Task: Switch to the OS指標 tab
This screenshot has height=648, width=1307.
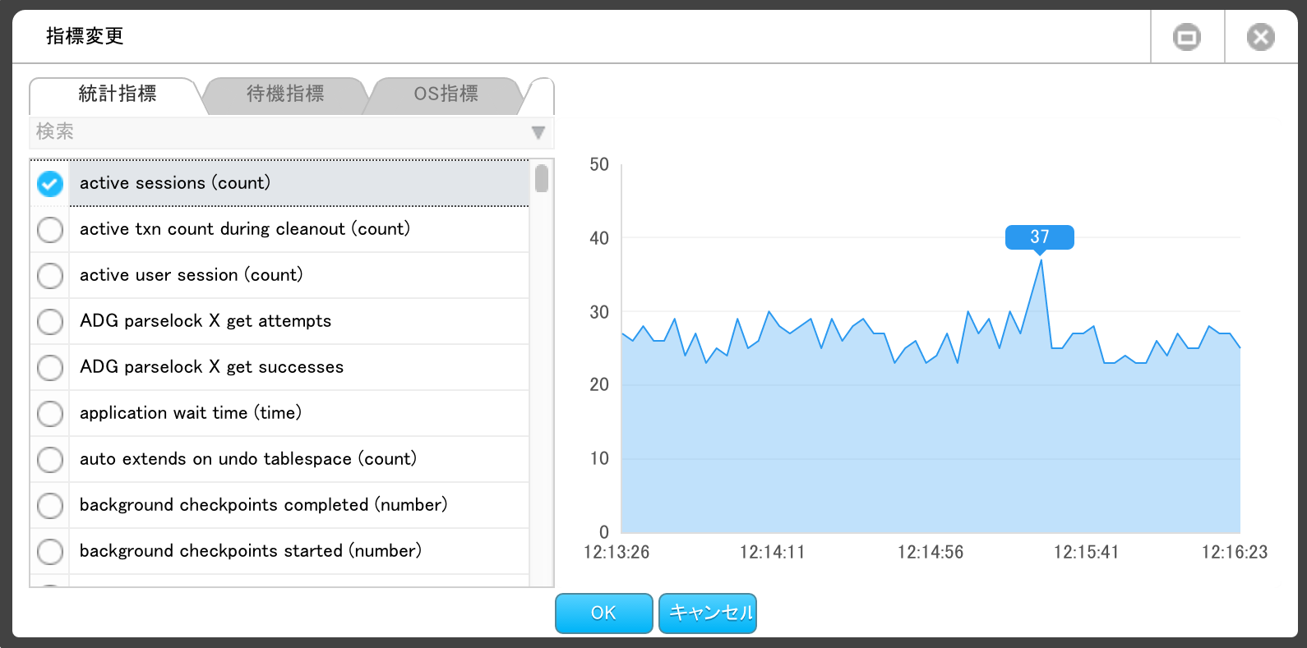Action: (x=446, y=94)
